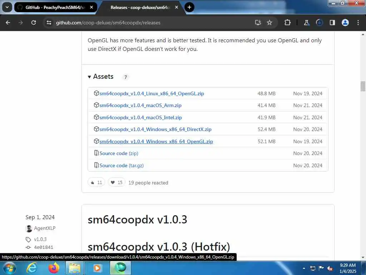Download Source code (tar.gz)

[x=122, y=165]
